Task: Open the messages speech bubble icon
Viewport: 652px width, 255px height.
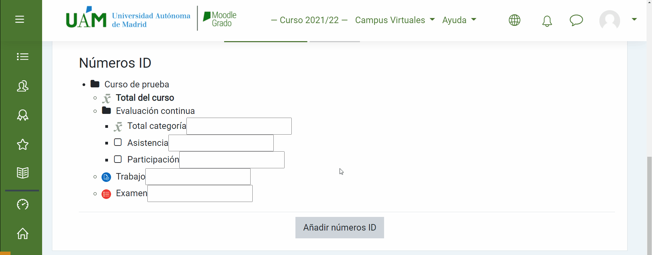Action: (x=576, y=20)
